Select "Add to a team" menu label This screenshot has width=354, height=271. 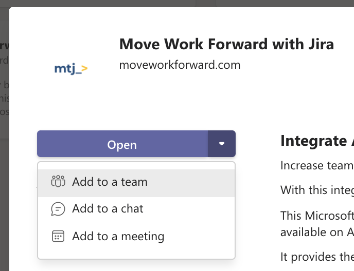point(110,182)
